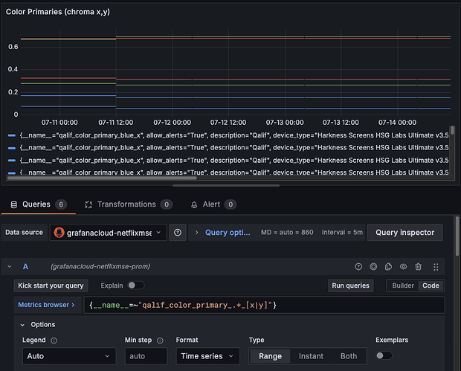Click second legend series color swatch
Image resolution: width=461 pixels, height=371 pixels.
click(12, 148)
